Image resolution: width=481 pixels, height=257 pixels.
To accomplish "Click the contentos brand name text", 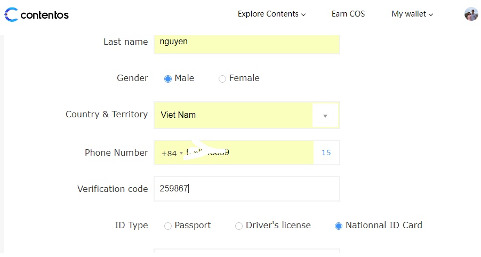I will 45,15.
